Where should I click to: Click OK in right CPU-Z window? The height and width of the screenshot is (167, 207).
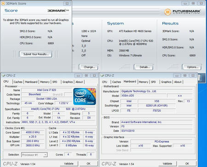click(x=187, y=164)
